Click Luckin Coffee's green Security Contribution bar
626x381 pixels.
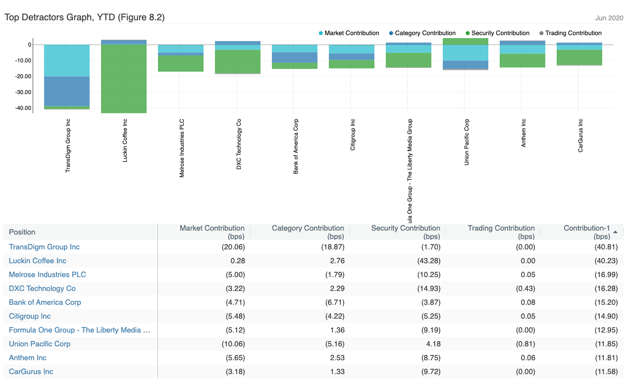[124, 79]
